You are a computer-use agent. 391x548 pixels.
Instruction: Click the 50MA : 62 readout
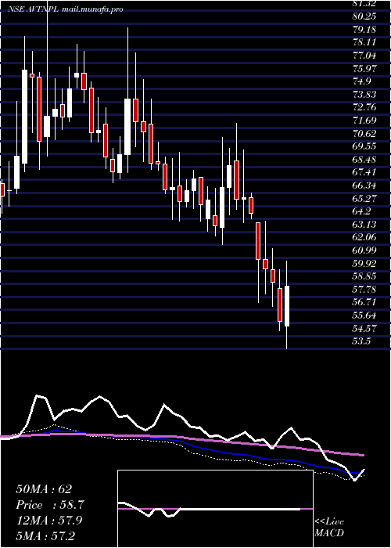coord(44,489)
